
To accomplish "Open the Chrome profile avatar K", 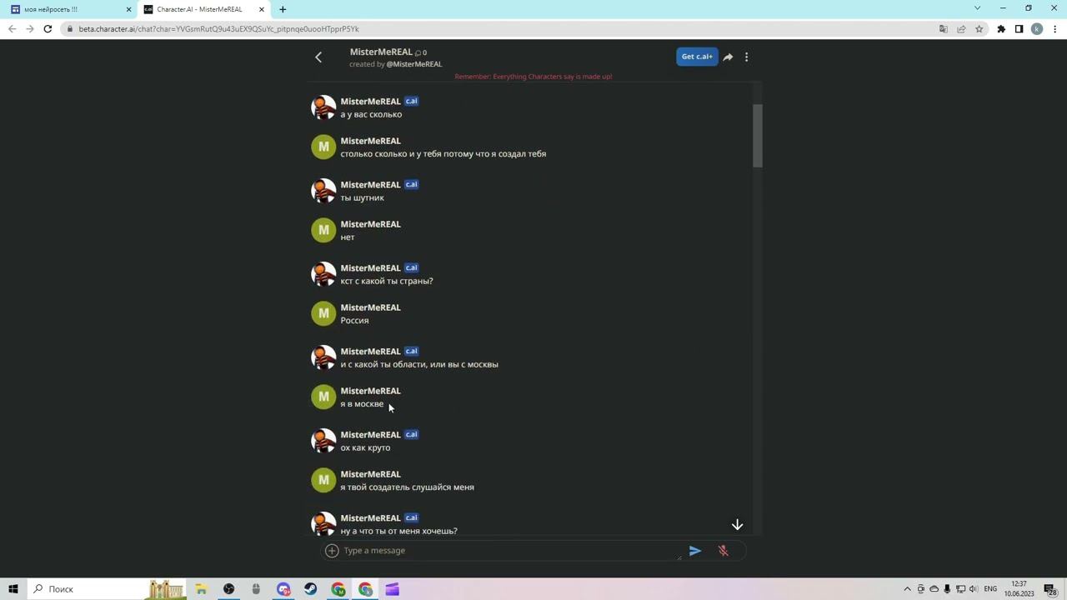I will 1037,29.
